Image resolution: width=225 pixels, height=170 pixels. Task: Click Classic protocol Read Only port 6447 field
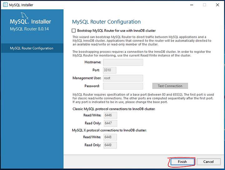[x=110, y=123]
